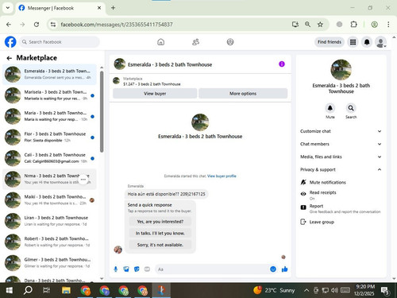
Task: Open the Friends icon in top navigation
Action: click(195, 42)
